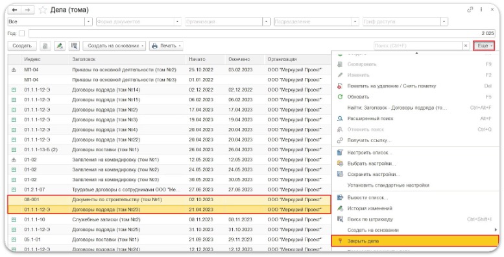Click the document icon next to Создать

45,46
